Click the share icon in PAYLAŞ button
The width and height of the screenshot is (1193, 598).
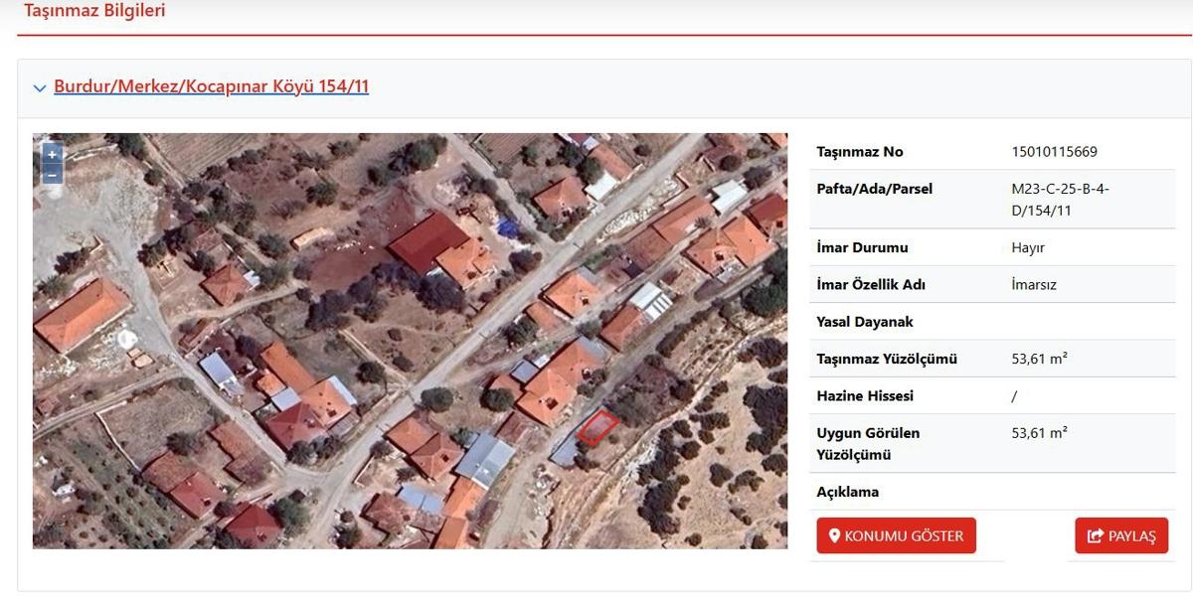1096,536
